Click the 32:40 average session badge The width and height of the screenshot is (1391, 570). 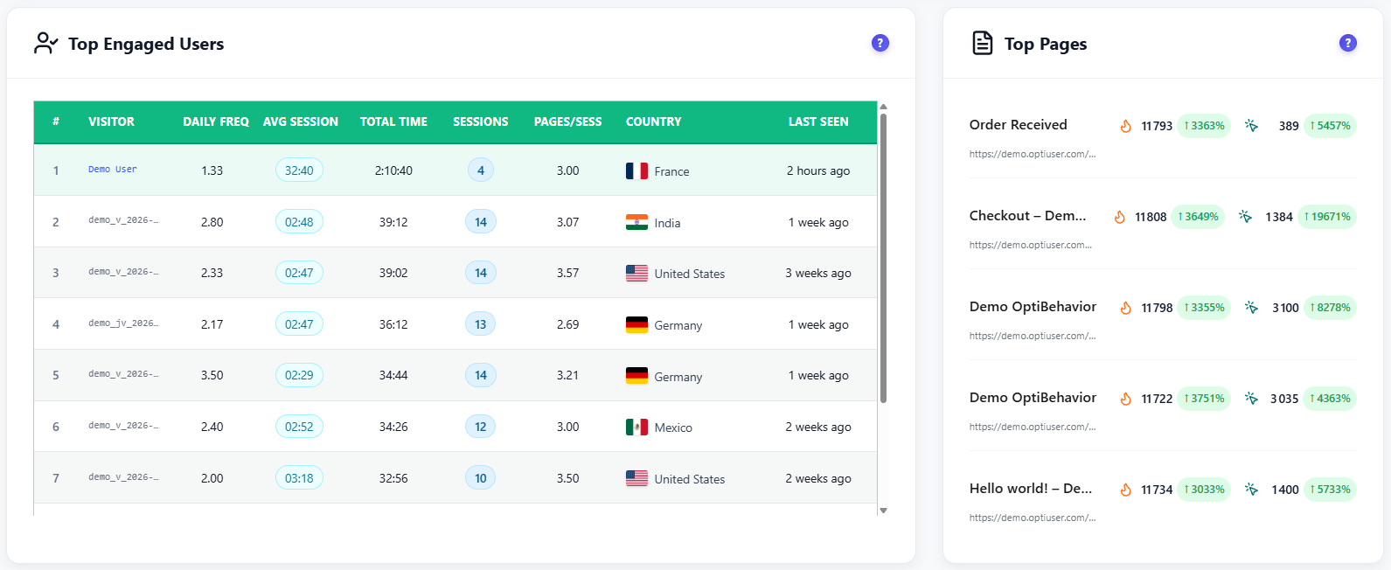pos(299,170)
